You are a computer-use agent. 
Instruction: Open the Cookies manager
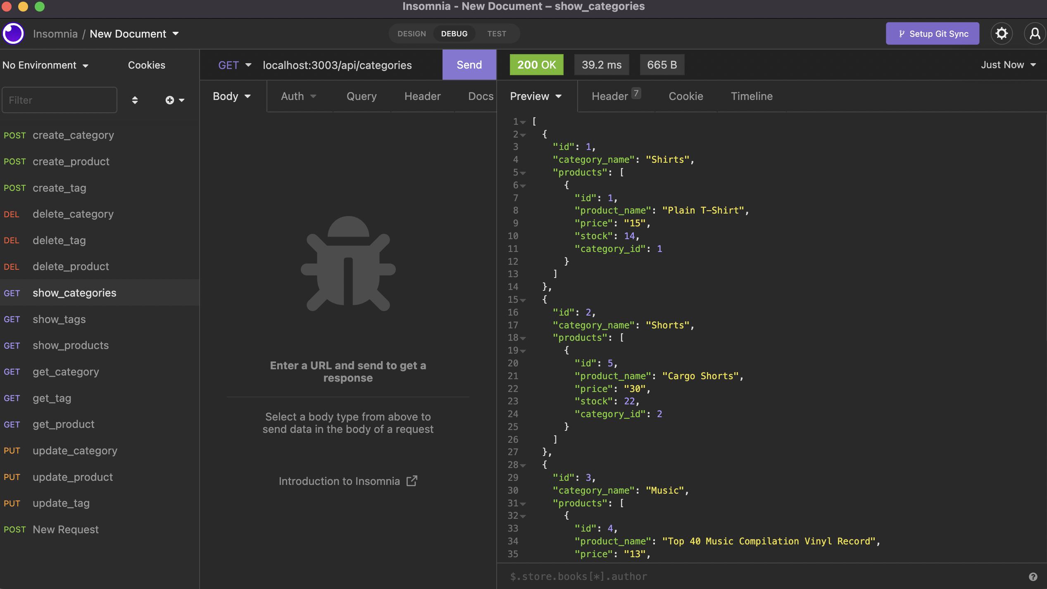146,65
